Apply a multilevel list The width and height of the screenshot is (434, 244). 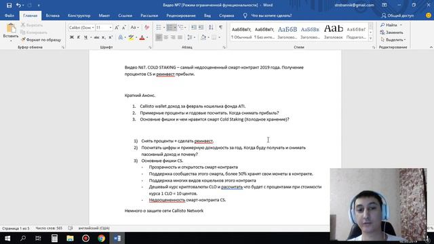coord(181,27)
